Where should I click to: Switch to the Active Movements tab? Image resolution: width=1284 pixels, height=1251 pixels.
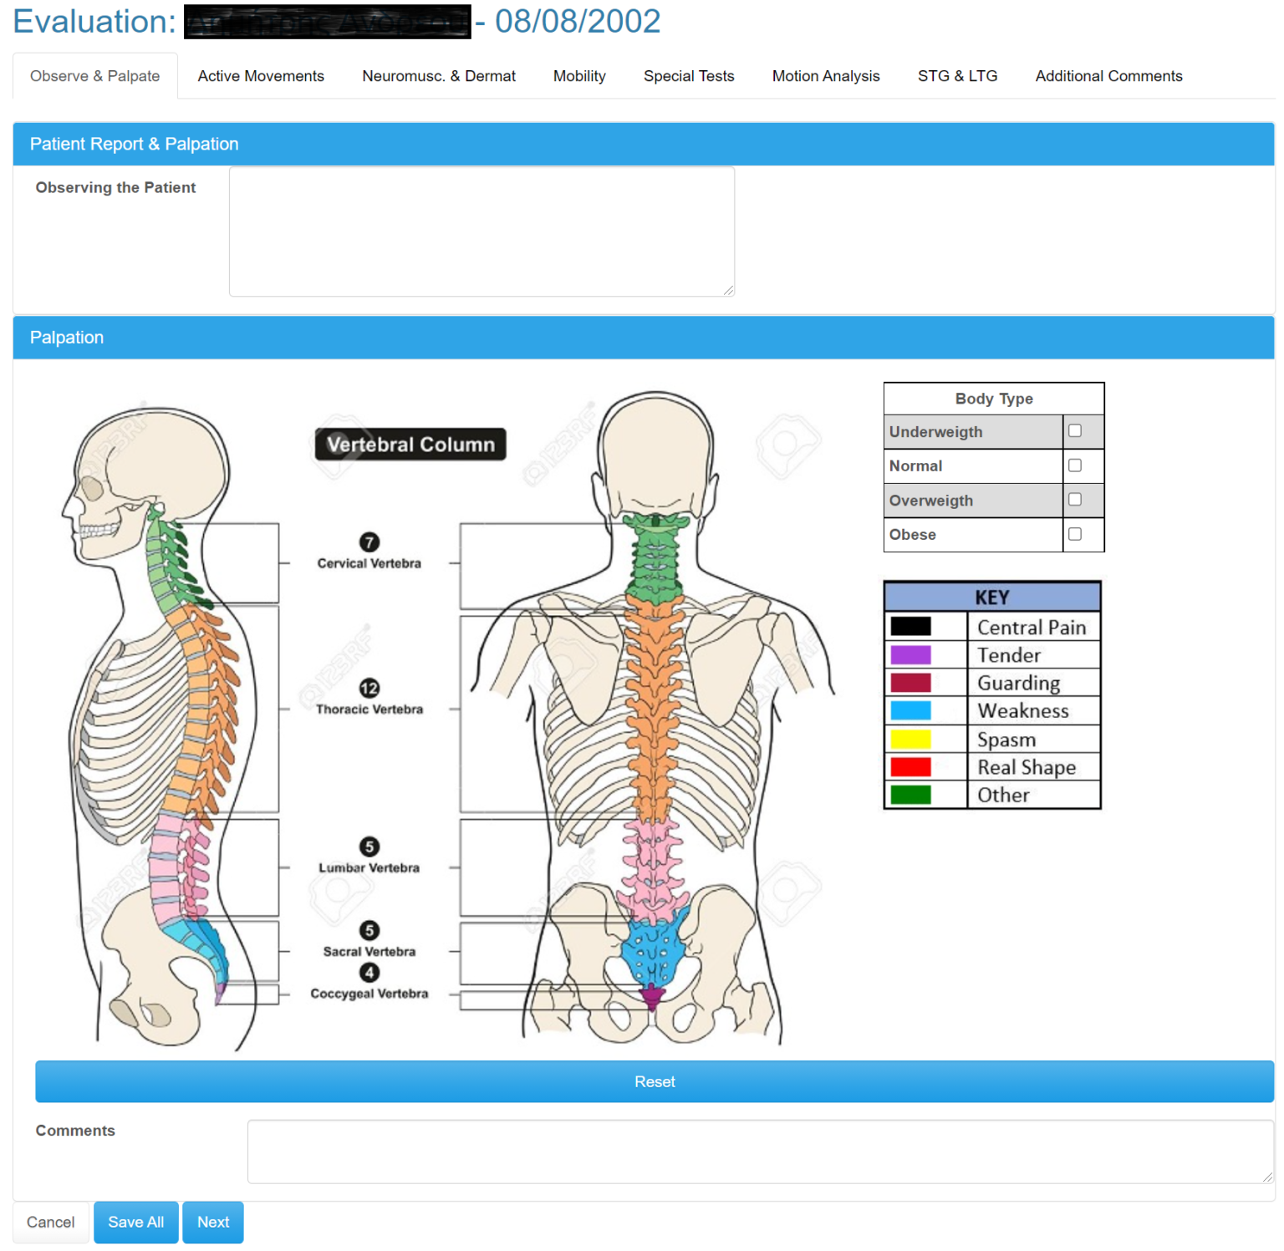coord(260,75)
